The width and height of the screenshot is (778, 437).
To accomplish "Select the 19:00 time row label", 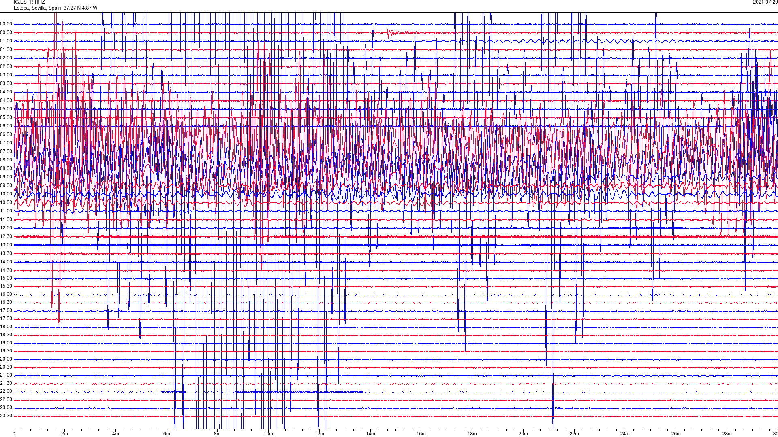I will (6, 343).
